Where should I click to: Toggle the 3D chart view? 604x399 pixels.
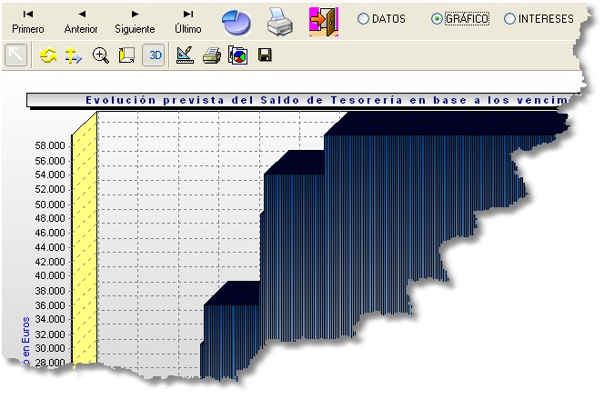[x=154, y=55]
